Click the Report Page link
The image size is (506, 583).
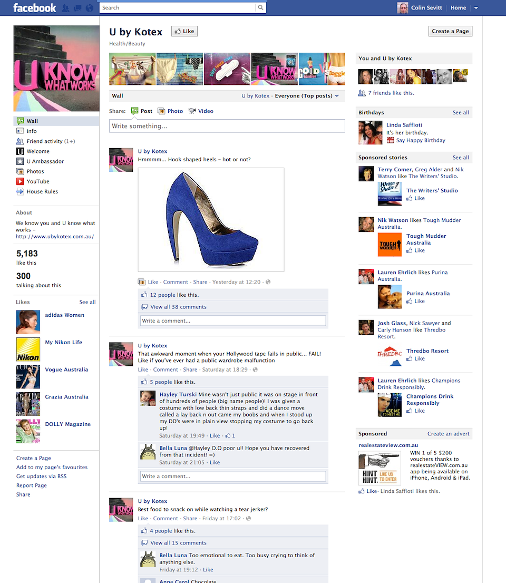[x=32, y=485]
